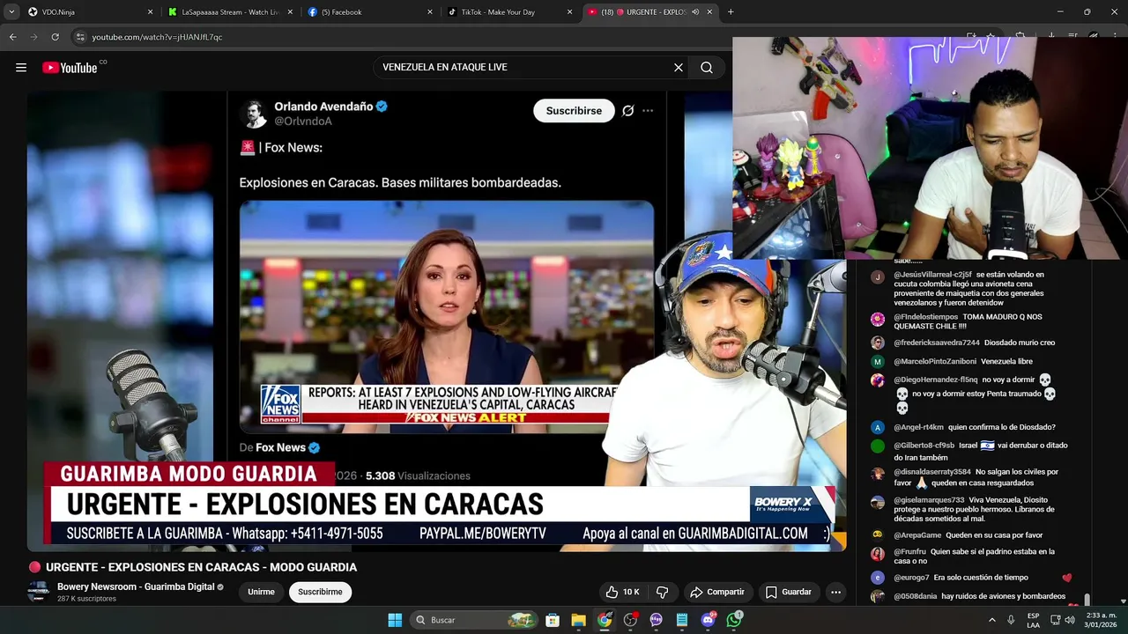Open Microsoft Store from taskbar
Viewport: 1128px width, 634px height.
(553, 620)
